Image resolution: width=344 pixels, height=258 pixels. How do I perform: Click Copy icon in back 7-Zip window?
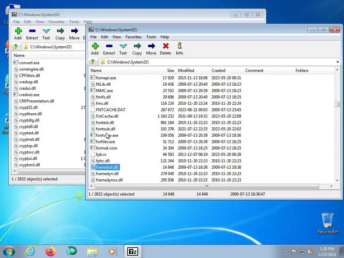click(x=60, y=31)
